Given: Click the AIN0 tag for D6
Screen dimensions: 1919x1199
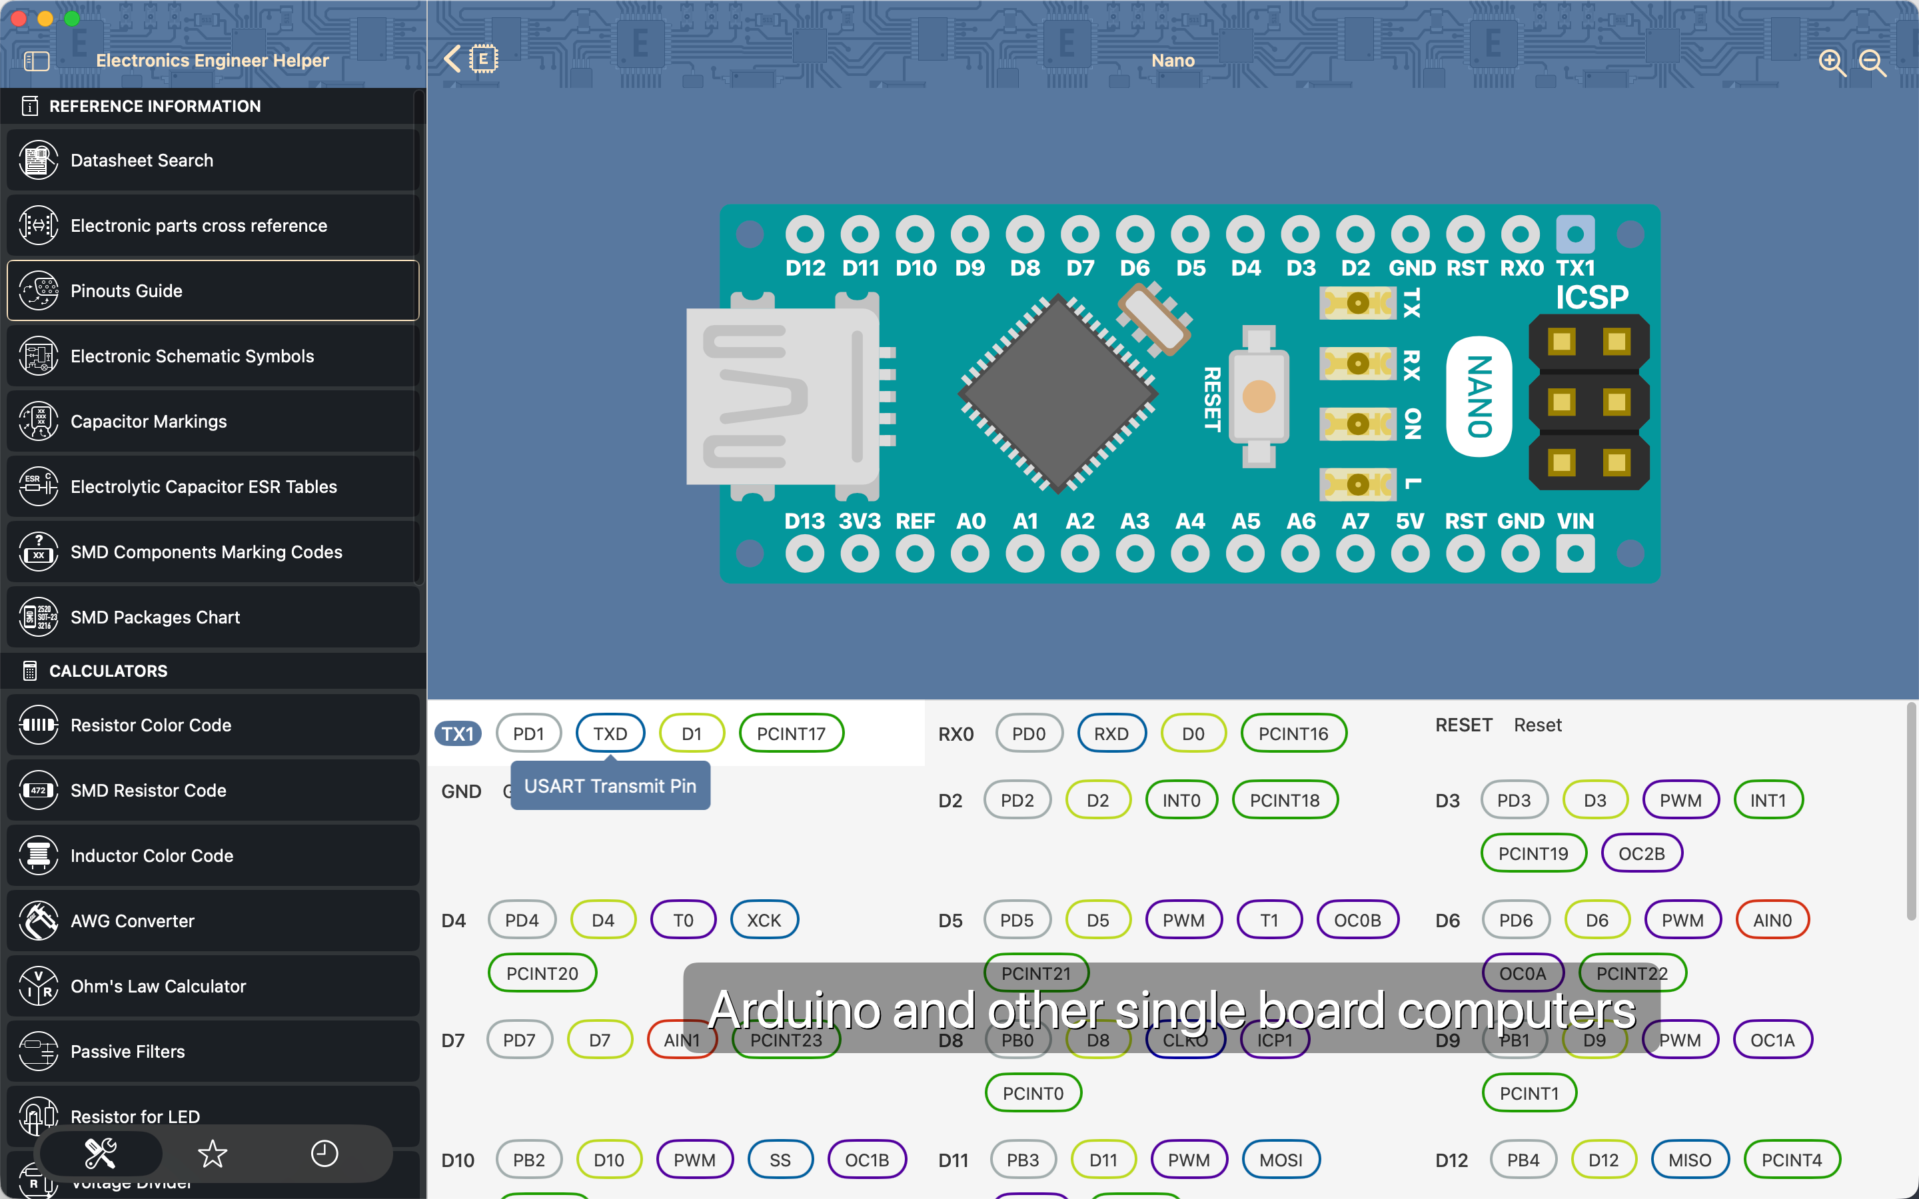Looking at the screenshot, I should click(1772, 920).
